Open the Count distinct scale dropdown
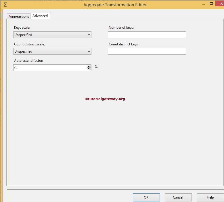This screenshot has width=224, height=202. (52, 51)
